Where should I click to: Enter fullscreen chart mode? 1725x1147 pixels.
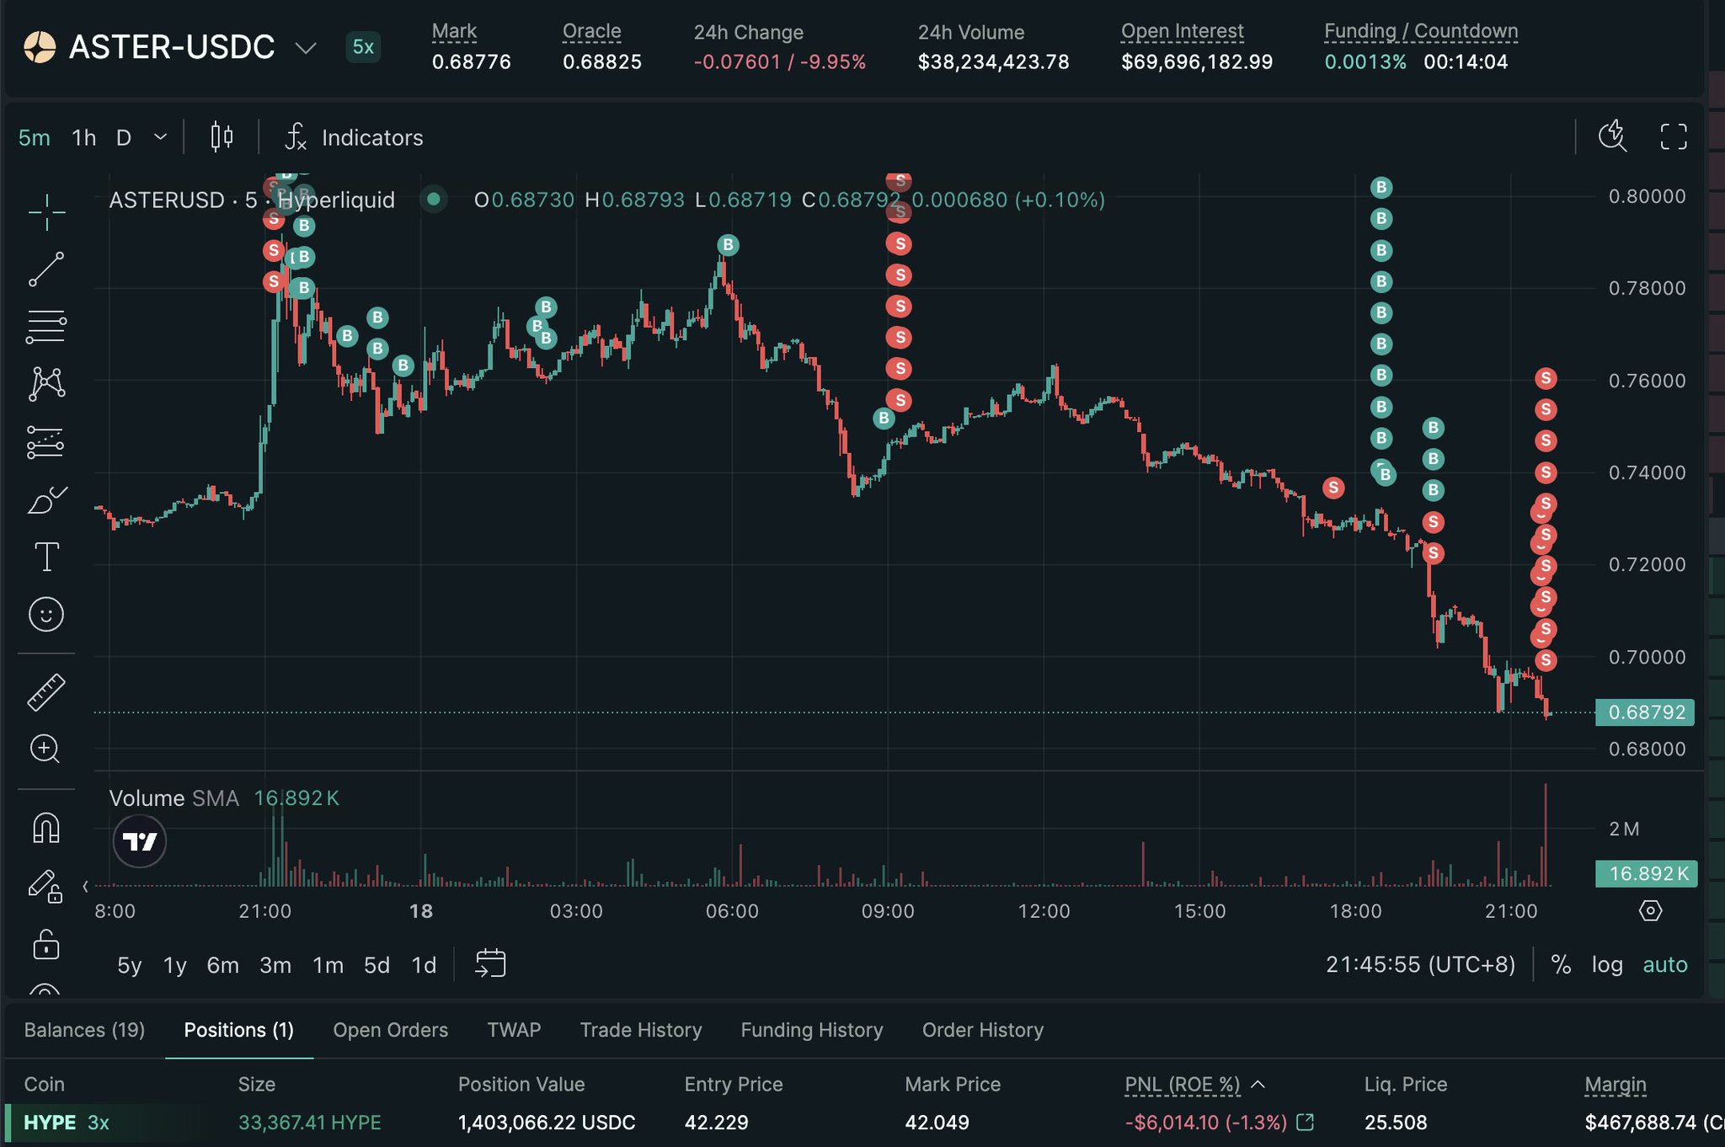pyautogui.click(x=1673, y=136)
